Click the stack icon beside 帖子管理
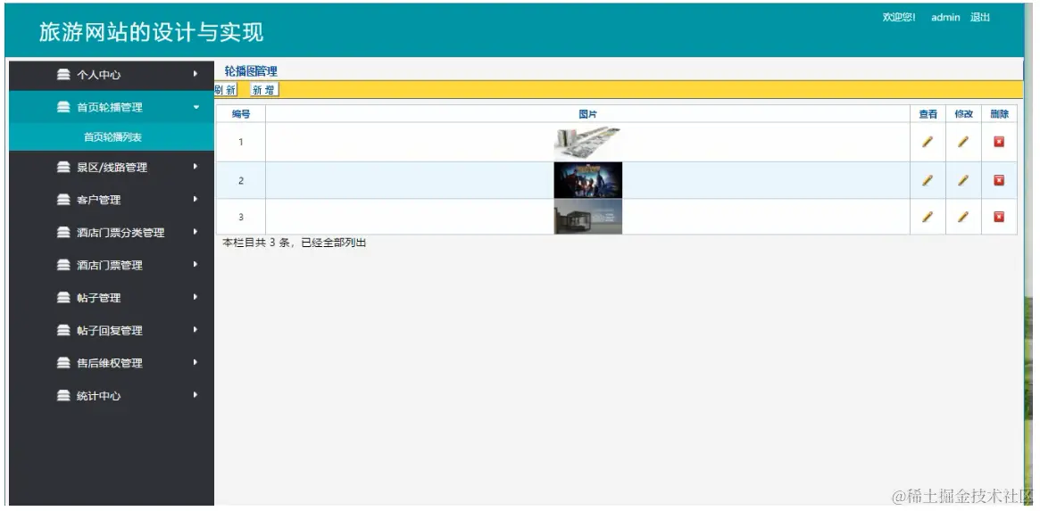This screenshot has height=511, width=1040. point(63,298)
